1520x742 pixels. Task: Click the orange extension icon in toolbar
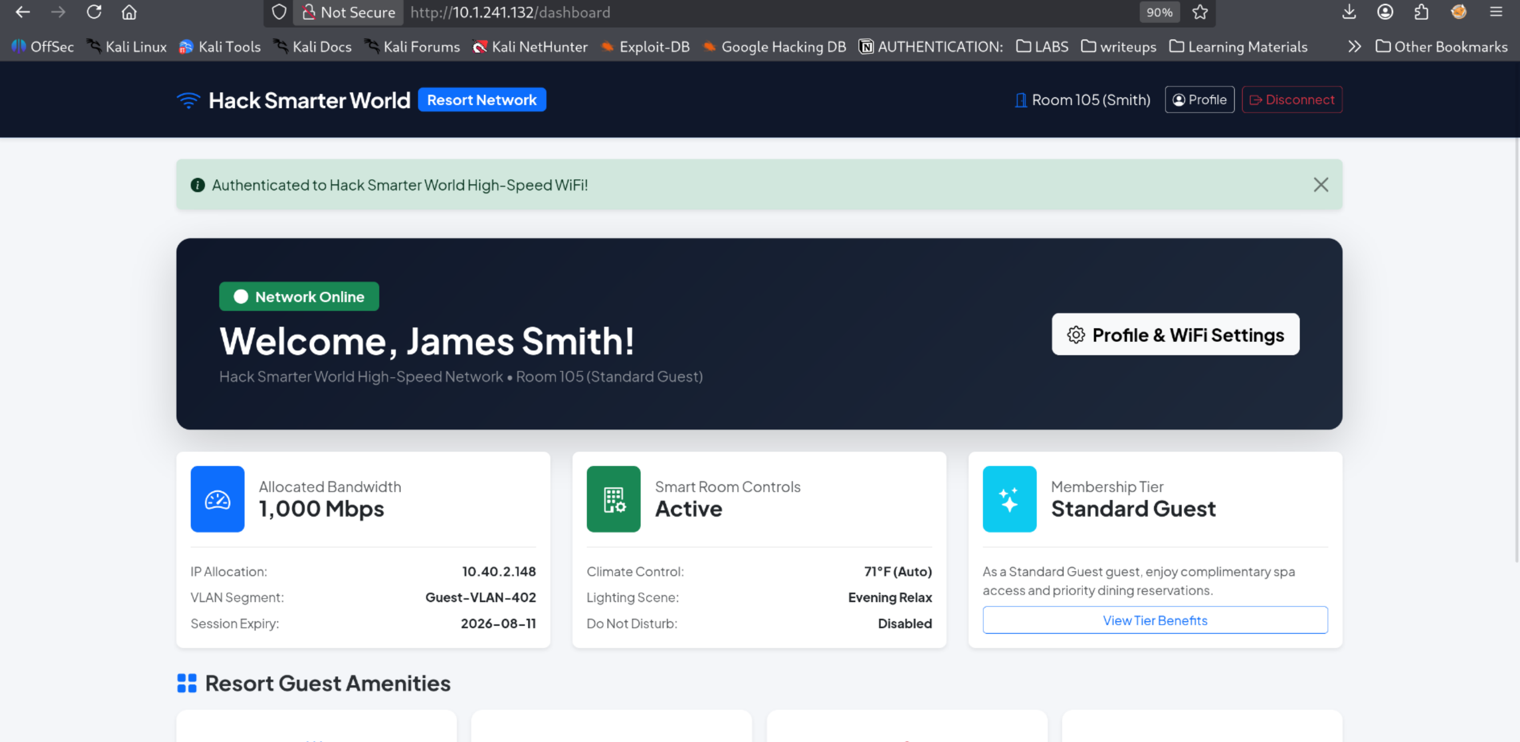[x=1459, y=12]
